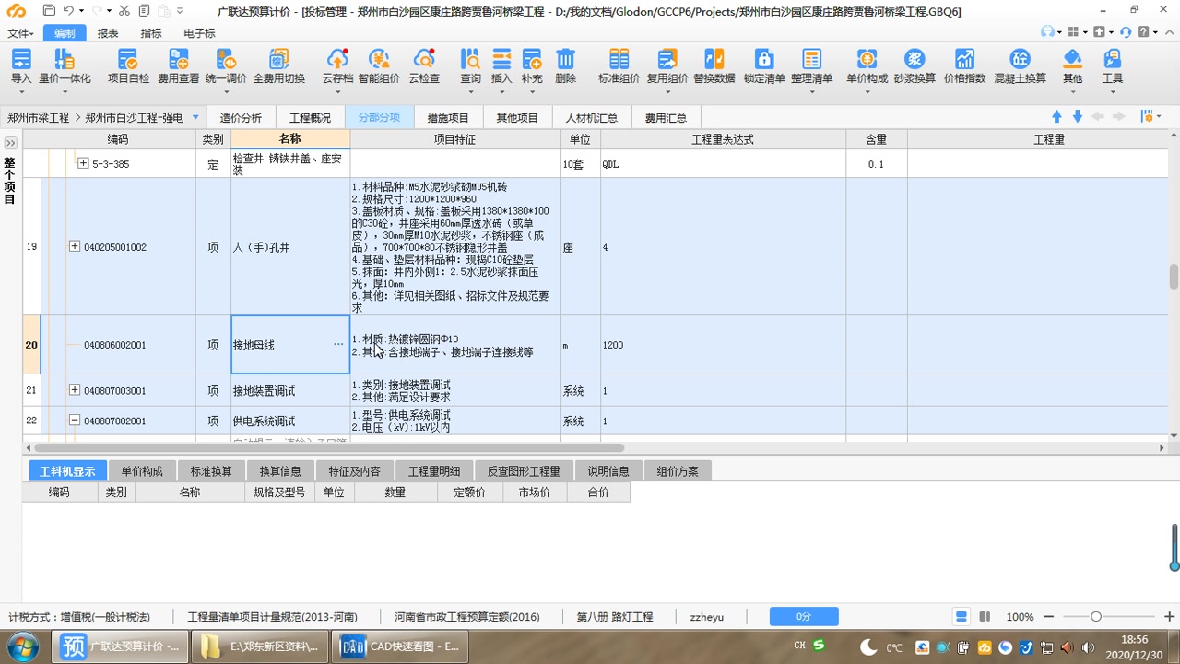
Task: Run 项目自检 project self-check
Action: (x=128, y=66)
